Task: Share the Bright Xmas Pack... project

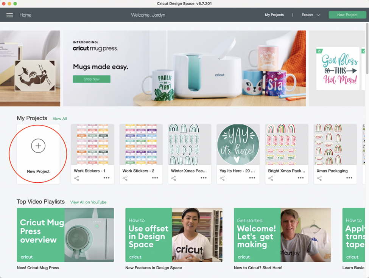Action: (271, 178)
